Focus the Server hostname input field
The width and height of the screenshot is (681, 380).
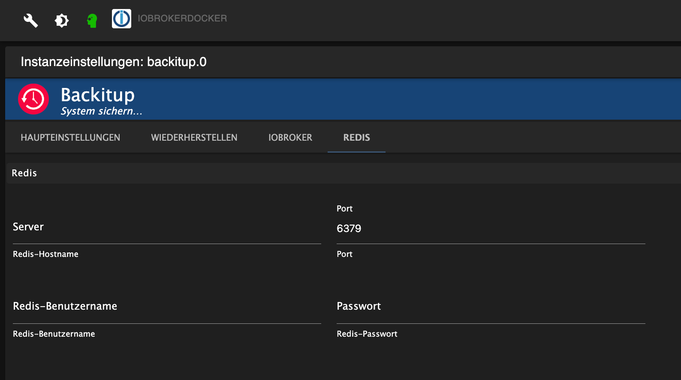[x=167, y=228]
